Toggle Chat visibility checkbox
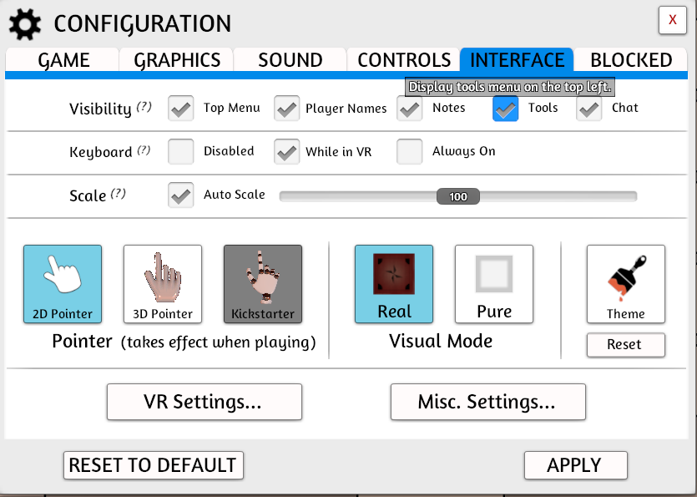This screenshot has width=697, height=497. click(x=589, y=109)
